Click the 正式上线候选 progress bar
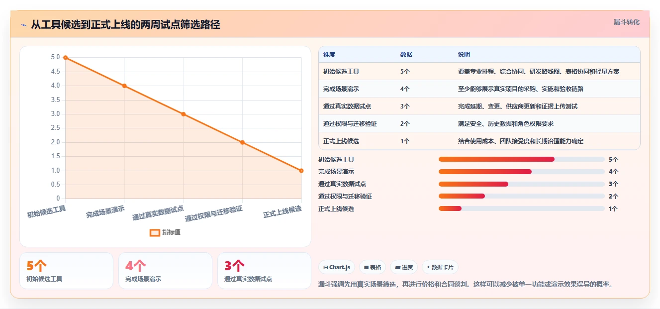 [x=522, y=209]
